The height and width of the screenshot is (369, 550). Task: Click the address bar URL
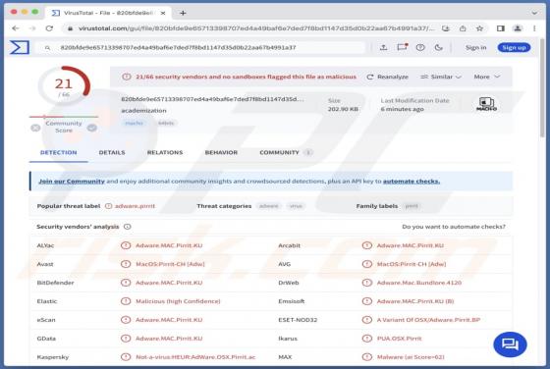click(x=255, y=28)
